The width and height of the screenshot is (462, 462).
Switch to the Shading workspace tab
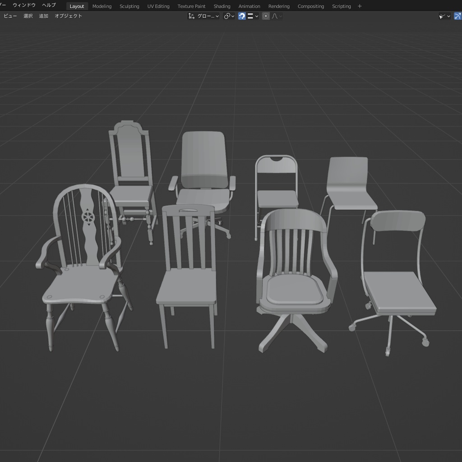(x=222, y=6)
